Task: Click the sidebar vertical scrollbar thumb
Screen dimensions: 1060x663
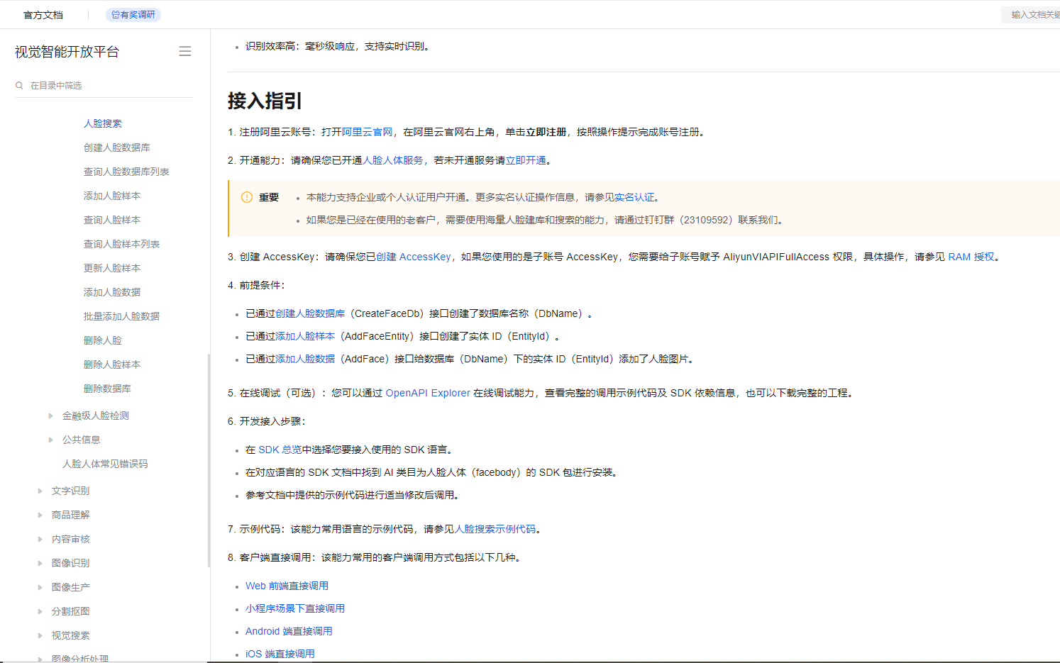Action: (x=209, y=459)
